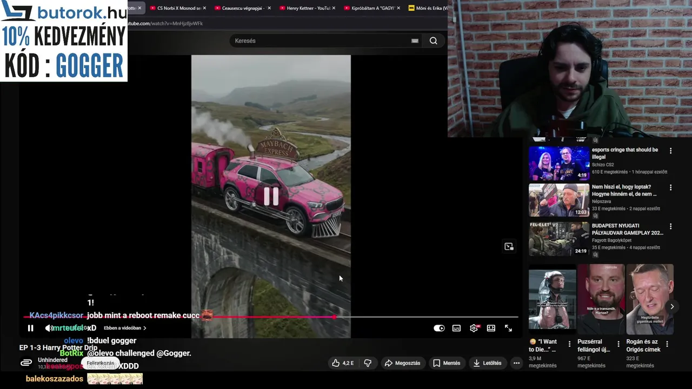Toggle the autoplay switch in player controls
692x389 pixels.
pyautogui.click(x=439, y=328)
